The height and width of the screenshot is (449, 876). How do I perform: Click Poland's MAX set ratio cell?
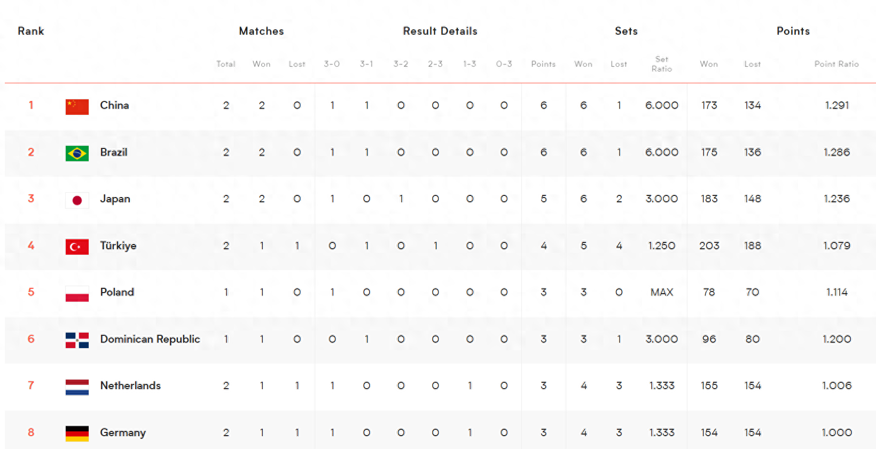(662, 292)
